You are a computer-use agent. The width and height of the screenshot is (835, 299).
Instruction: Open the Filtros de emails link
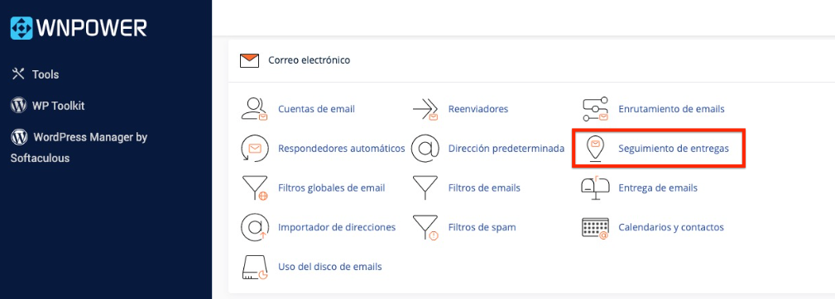484,188
